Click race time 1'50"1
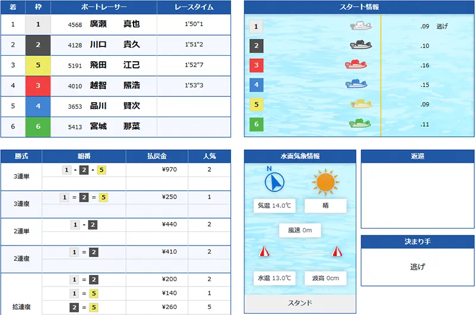 point(194,24)
